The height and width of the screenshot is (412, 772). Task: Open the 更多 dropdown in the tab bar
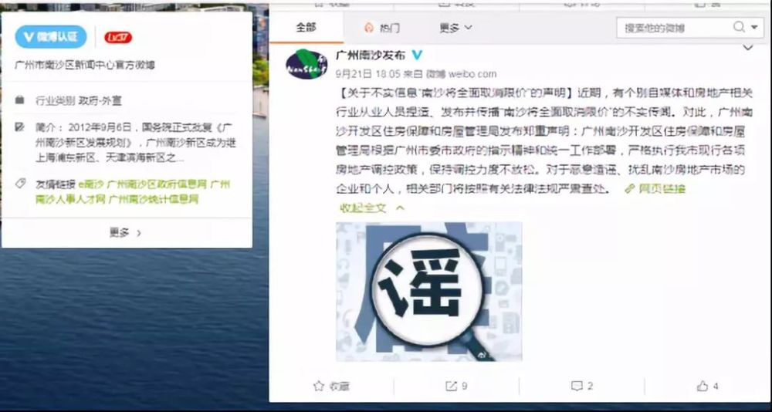tap(456, 28)
